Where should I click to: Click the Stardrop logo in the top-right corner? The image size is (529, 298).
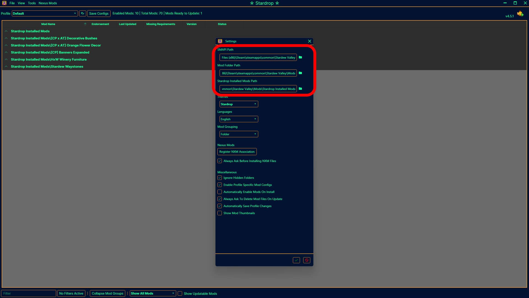coord(520,14)
